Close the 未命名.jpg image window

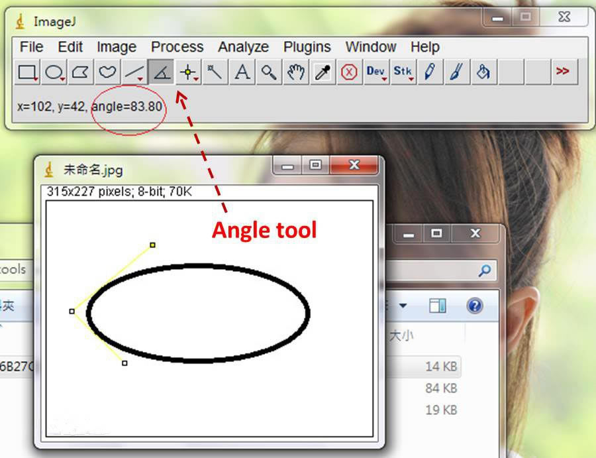pos(354,166)
